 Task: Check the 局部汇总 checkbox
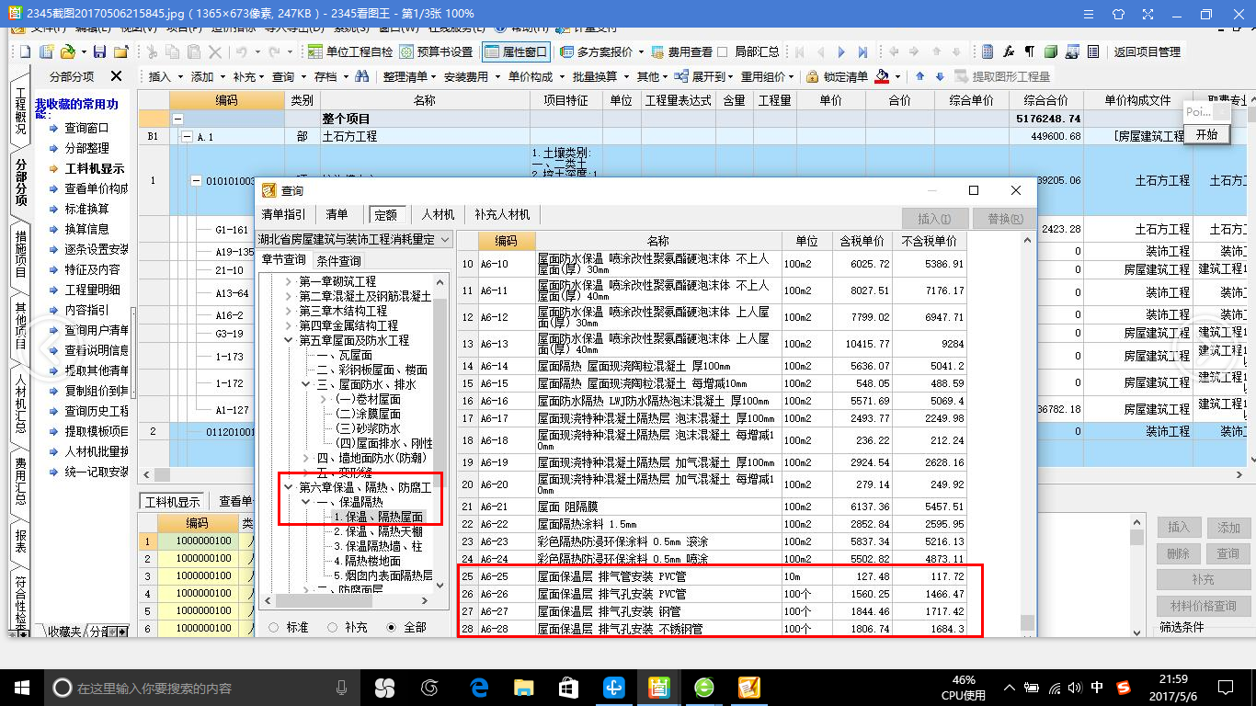point(723,52)
